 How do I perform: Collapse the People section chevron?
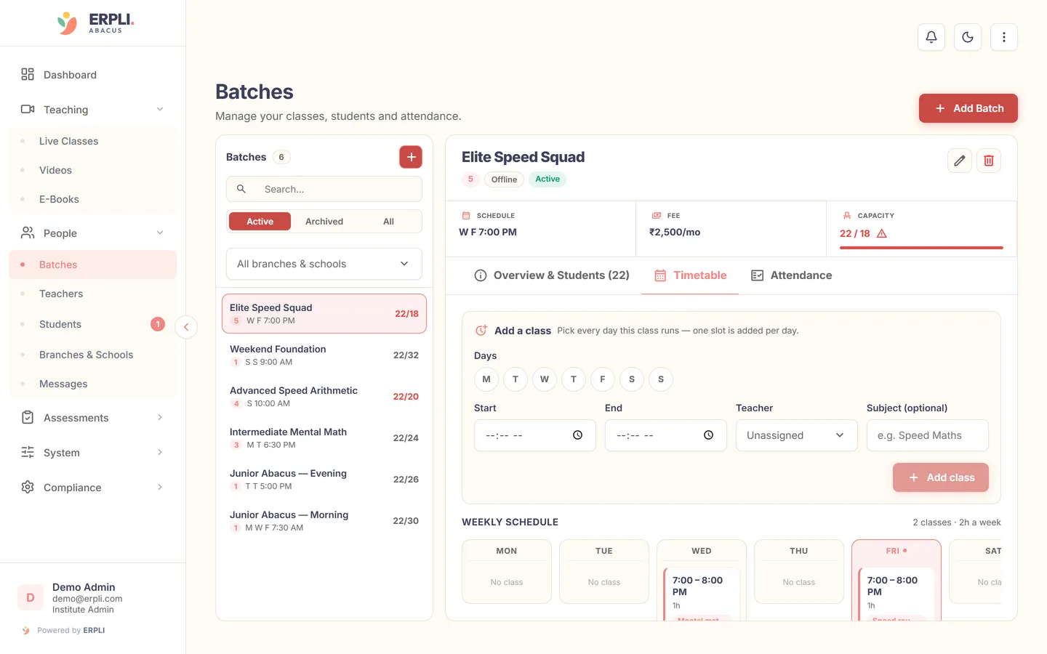coord(160,233)
